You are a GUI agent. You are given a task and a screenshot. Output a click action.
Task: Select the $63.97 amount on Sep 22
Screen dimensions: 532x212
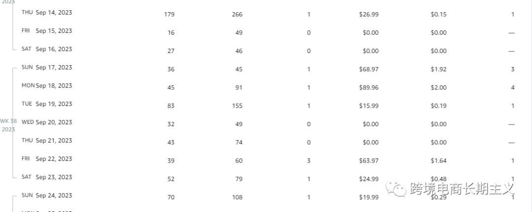point(369,160)
